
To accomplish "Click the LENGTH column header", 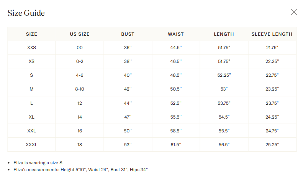I will 224,34.
